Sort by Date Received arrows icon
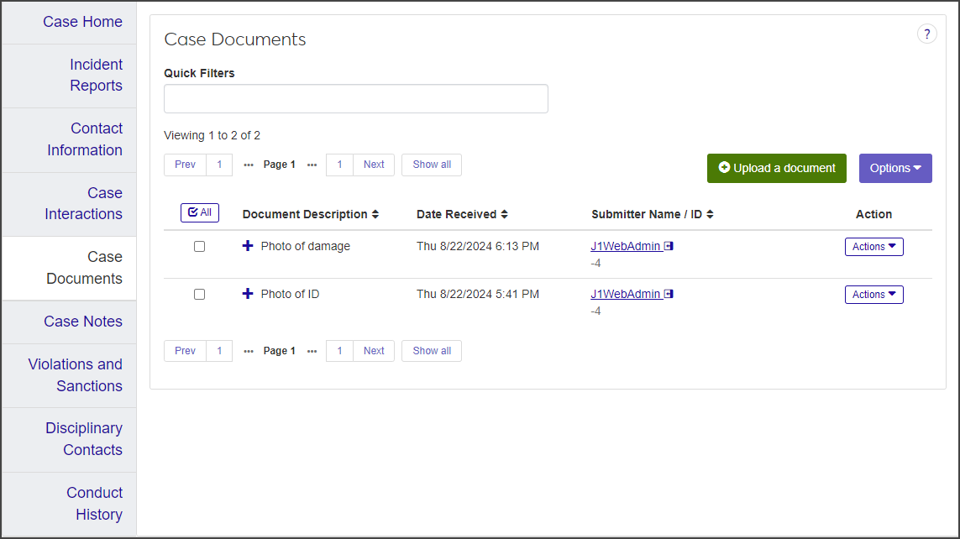 504,215
